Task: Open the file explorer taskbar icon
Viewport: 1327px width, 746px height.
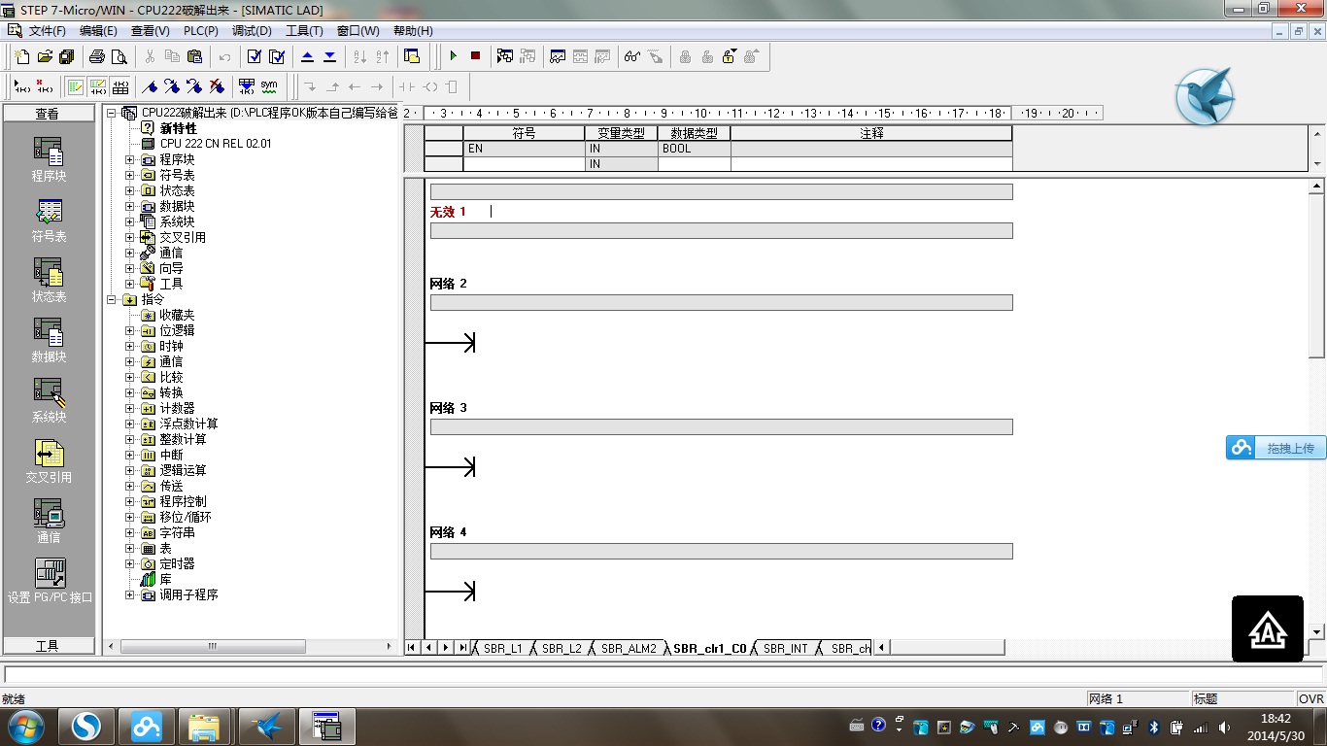Action: coord(204,726)
